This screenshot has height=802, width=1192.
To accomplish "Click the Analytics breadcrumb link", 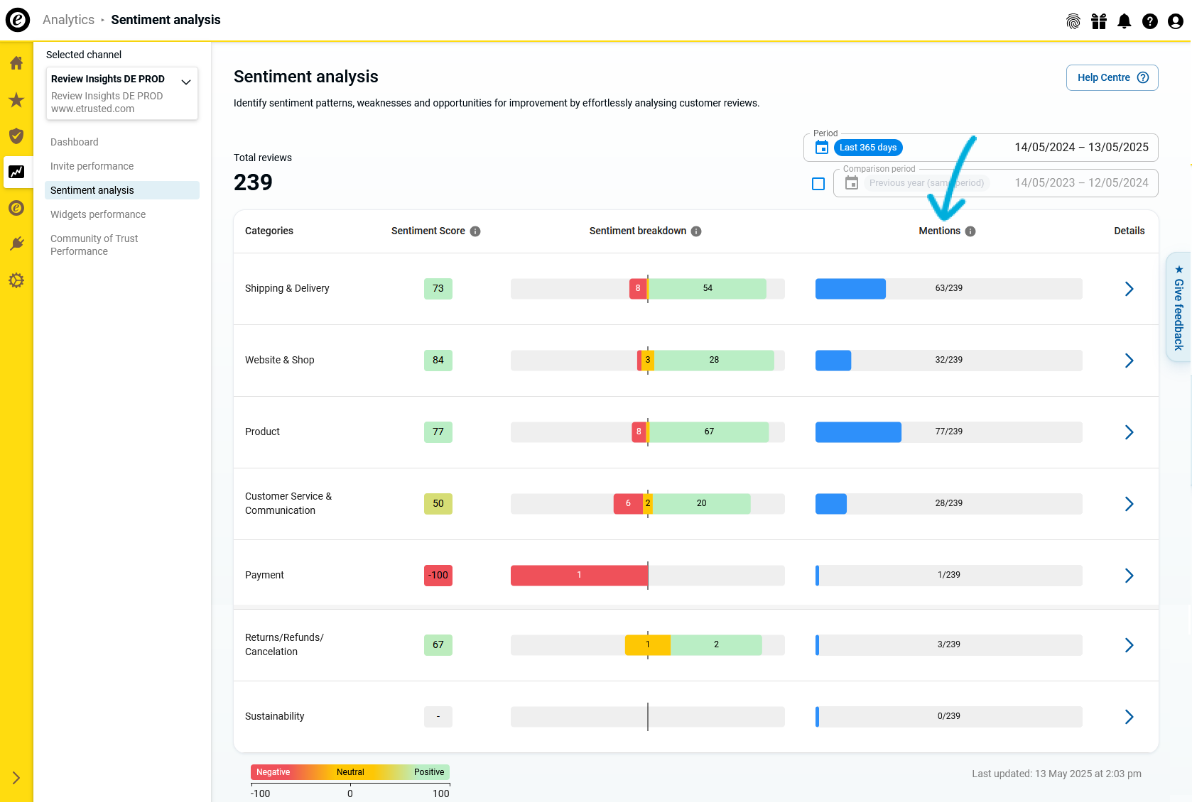I will pos(68,20).
